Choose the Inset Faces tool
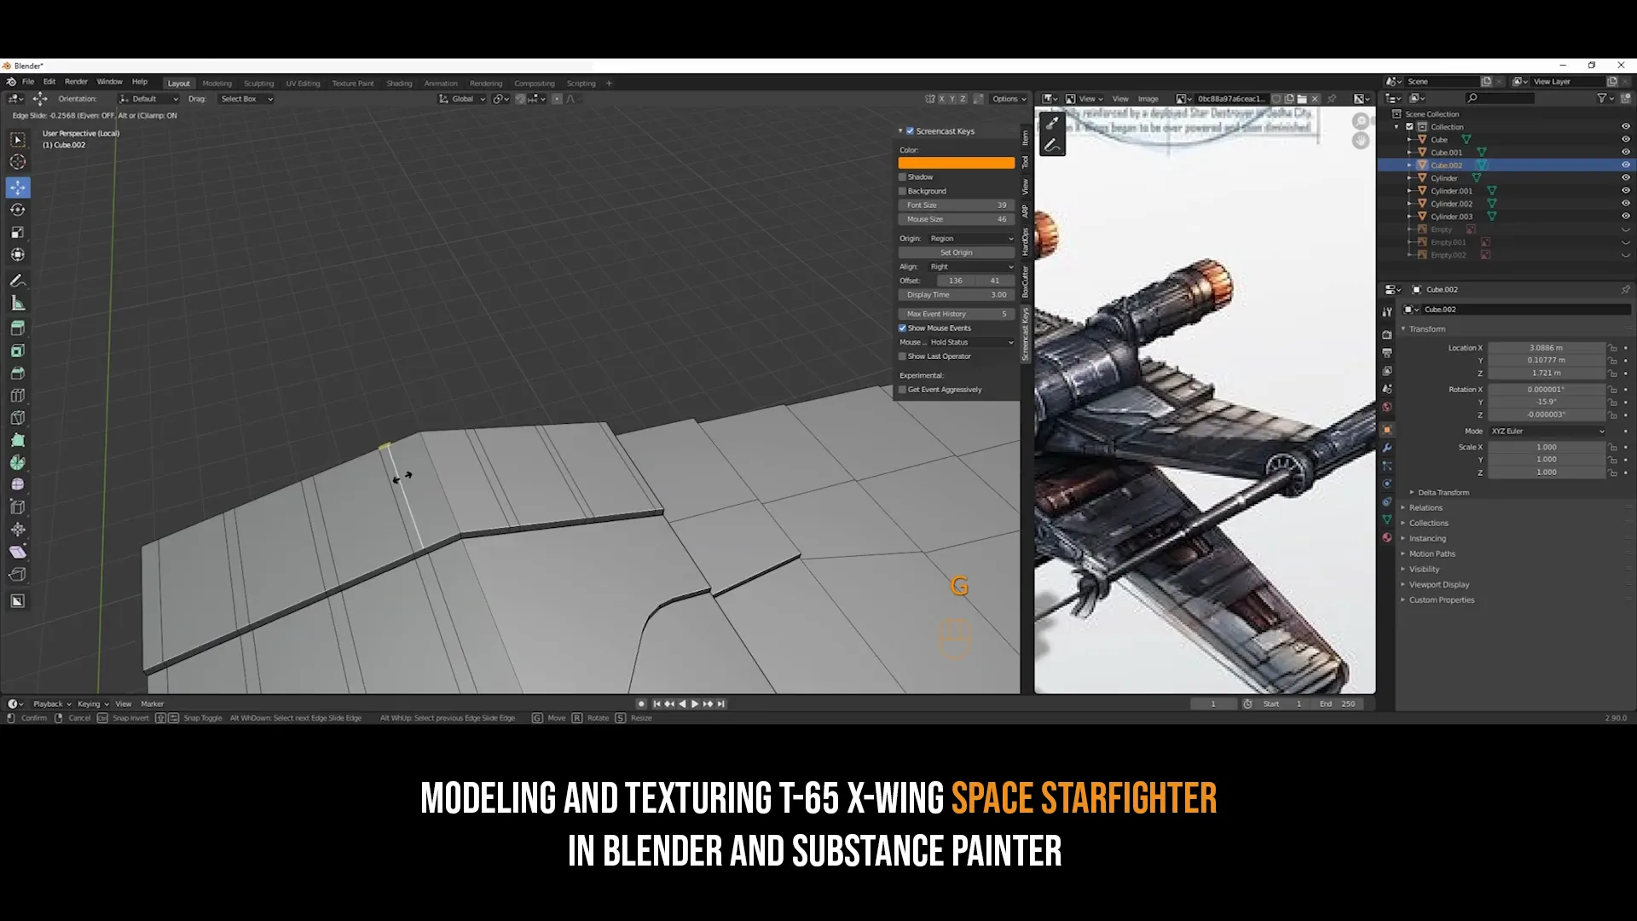This screenshot has width=1637, height=921. 18,350
